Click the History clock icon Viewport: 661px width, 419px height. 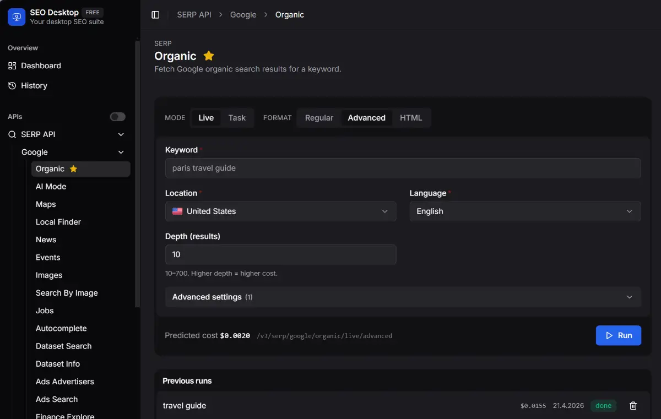12,85
